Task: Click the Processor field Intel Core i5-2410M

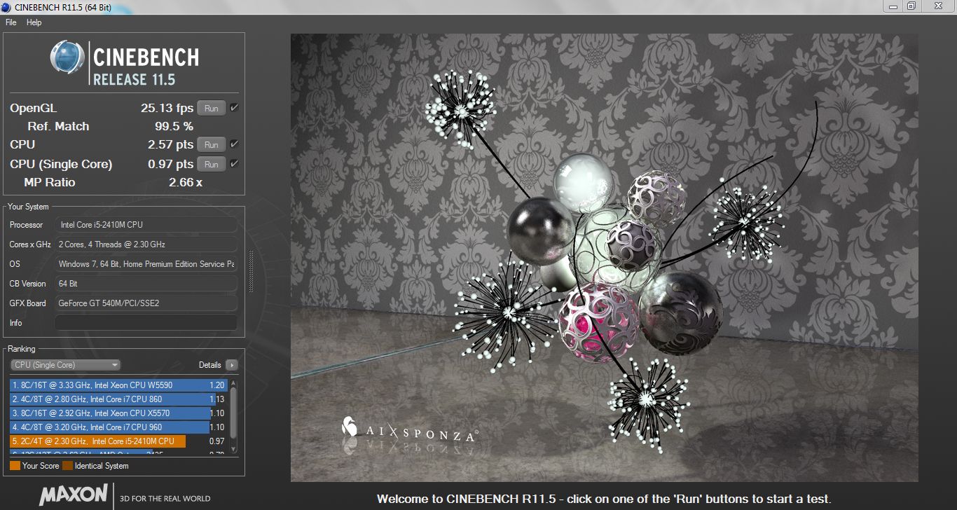Action: point(146,225)
